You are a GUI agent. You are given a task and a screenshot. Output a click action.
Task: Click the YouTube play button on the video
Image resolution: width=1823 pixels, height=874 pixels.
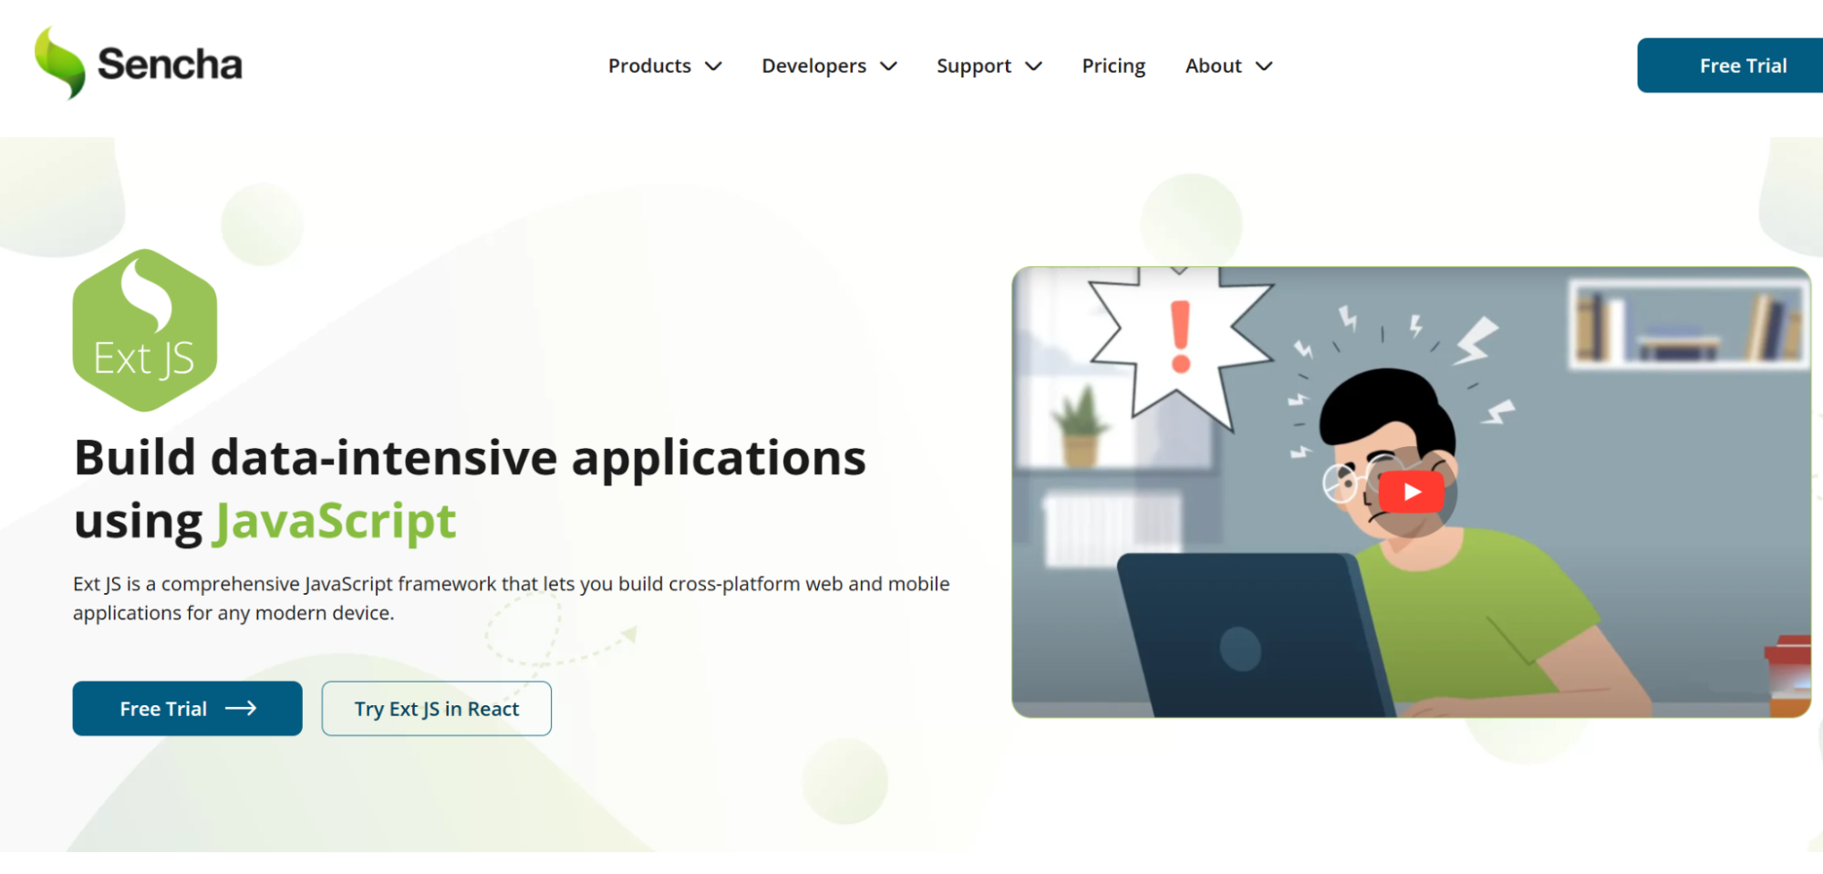[x=1412, y=492]
